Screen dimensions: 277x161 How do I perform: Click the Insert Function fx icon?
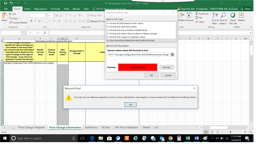point(45,33)
